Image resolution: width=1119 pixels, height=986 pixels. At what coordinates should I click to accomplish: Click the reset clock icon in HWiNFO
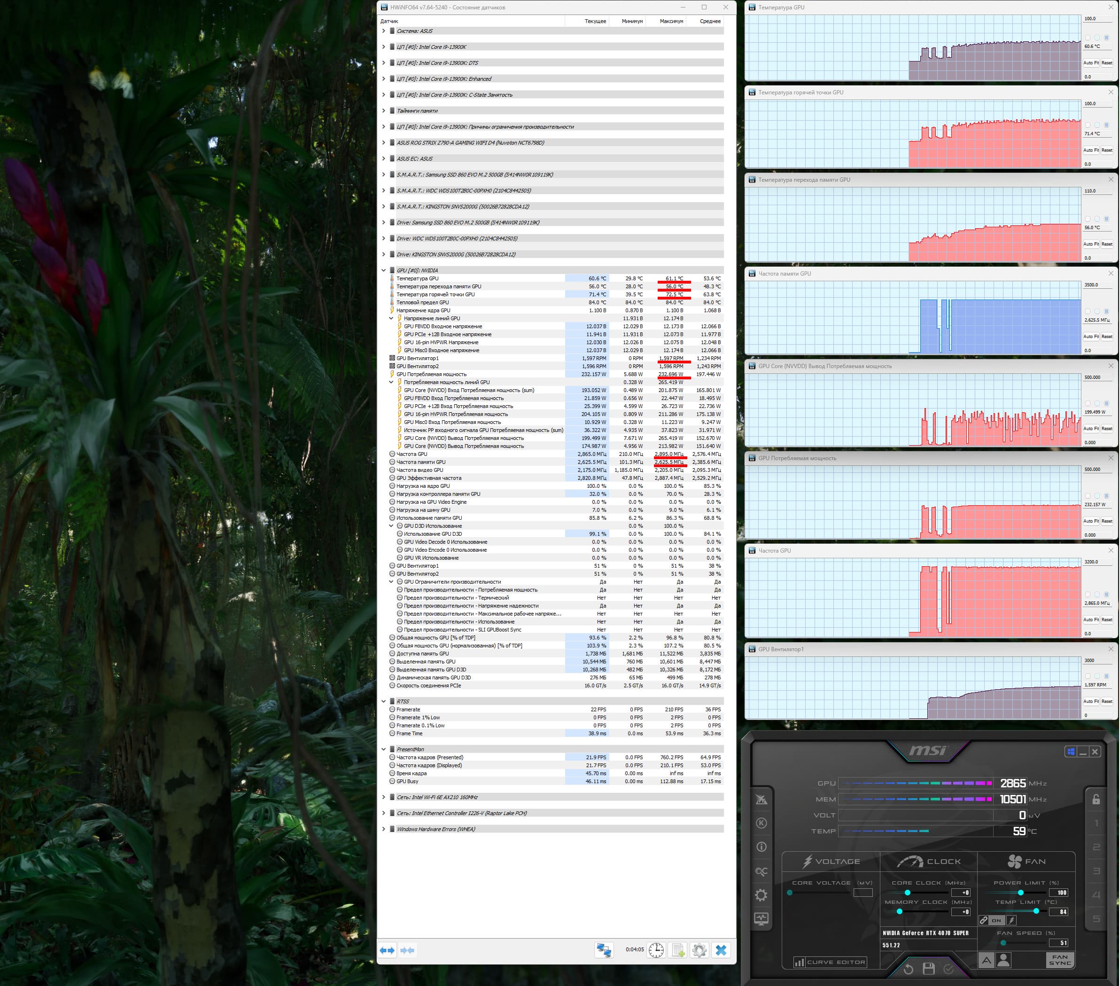[656, 950]
